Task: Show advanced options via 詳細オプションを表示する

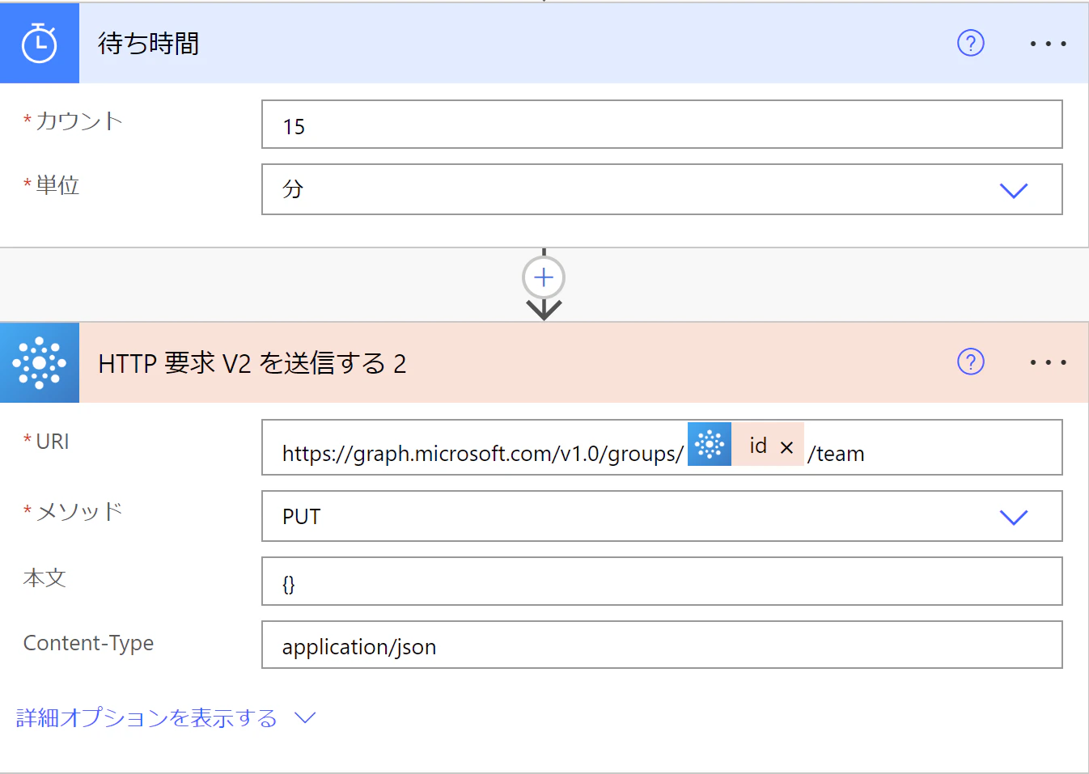Action: (x=146, y=717)
